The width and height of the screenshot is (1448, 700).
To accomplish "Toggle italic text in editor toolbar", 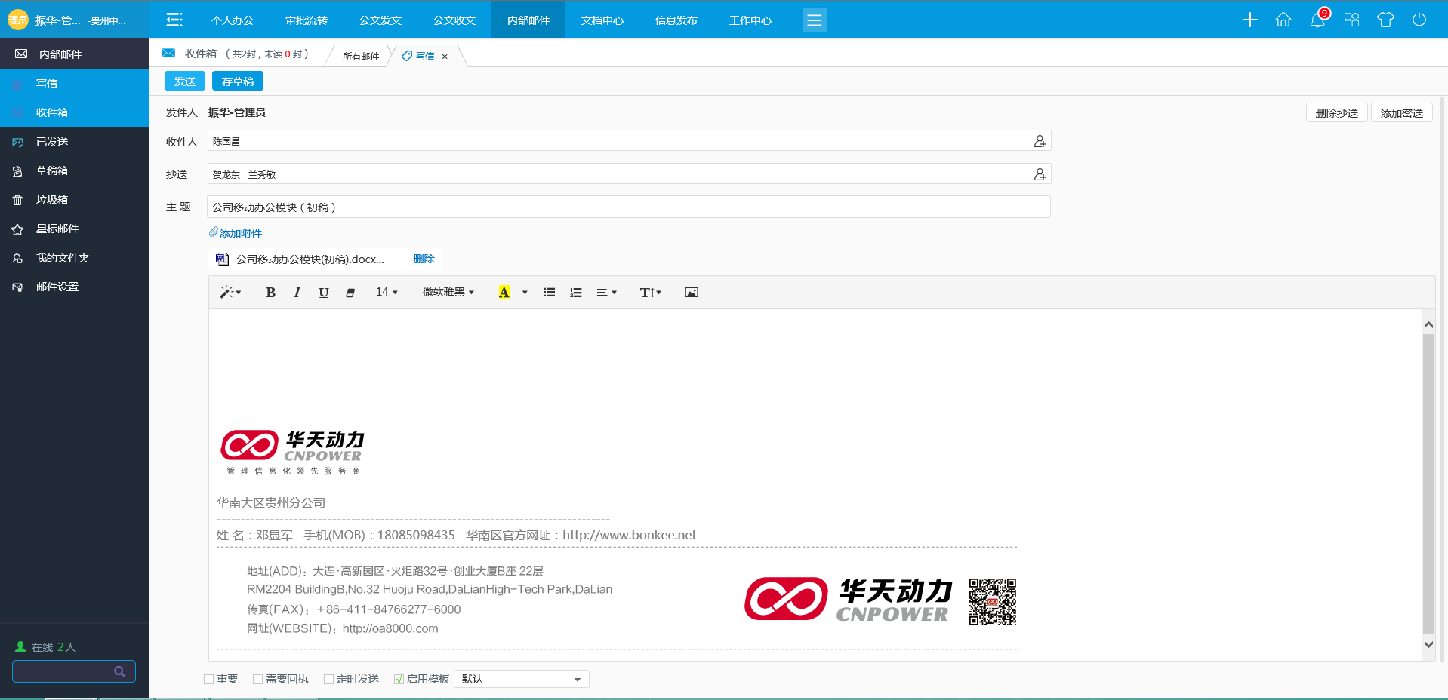I will [x=297, y=293].
